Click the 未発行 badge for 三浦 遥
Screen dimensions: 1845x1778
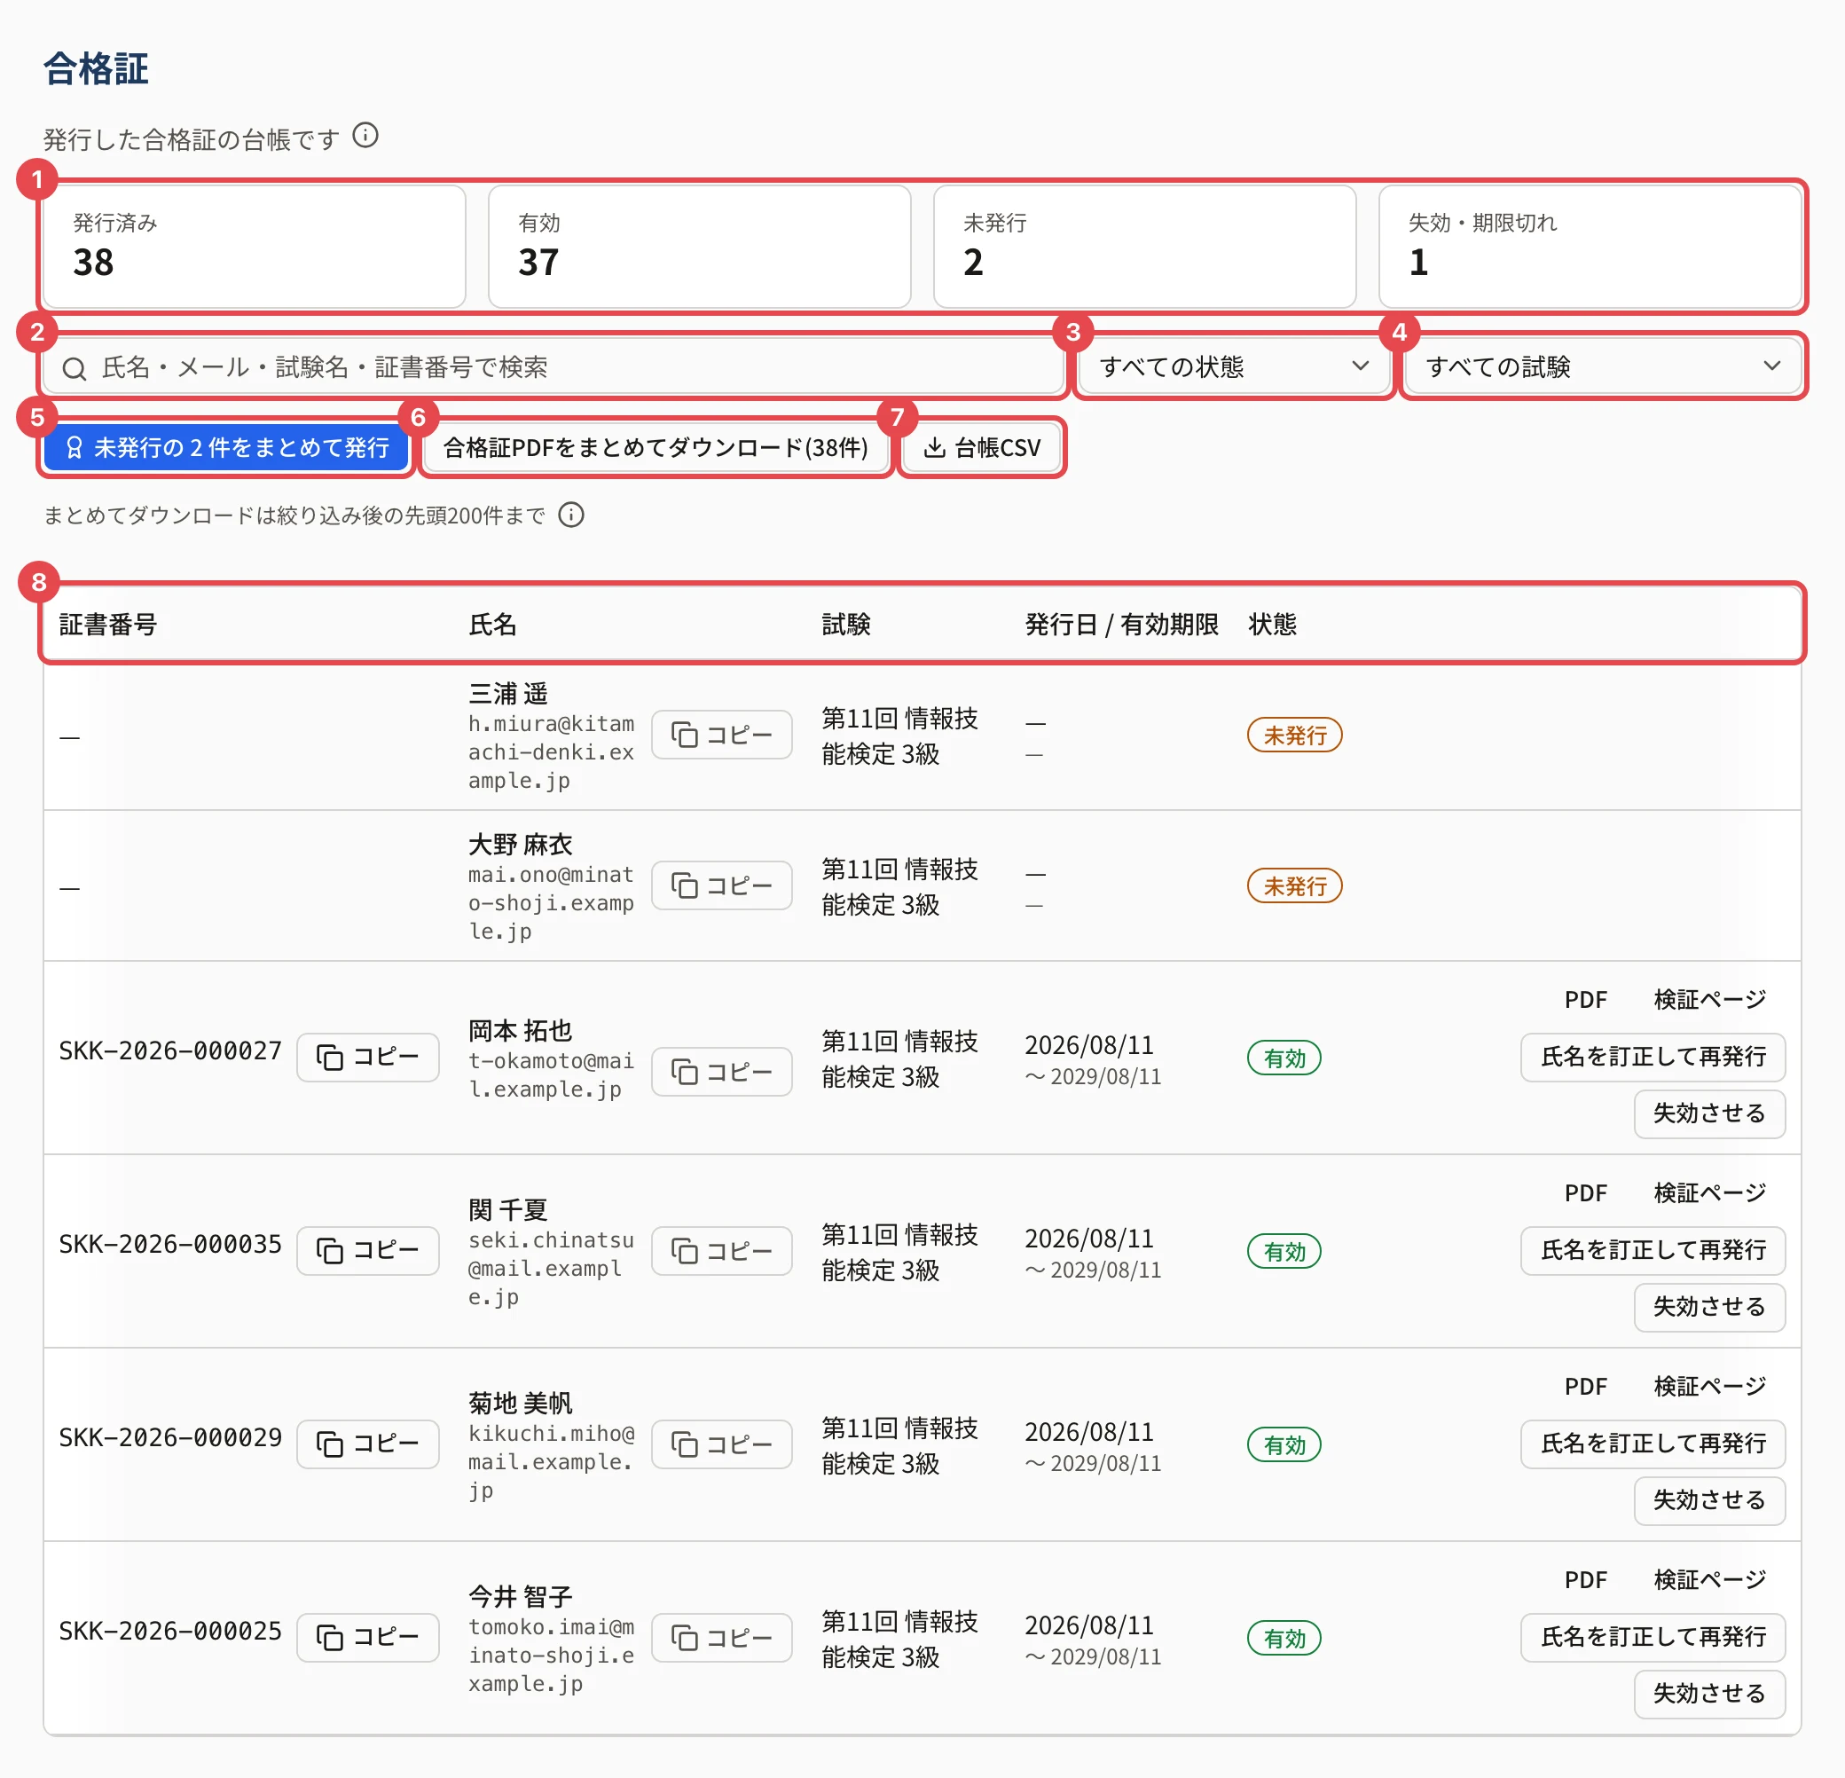coord(1294,735)
